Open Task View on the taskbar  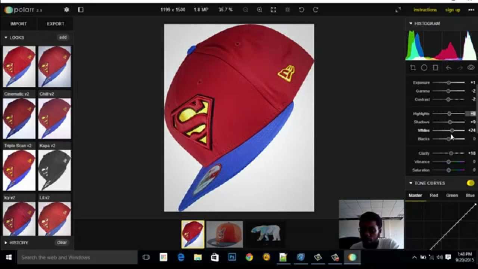146,257
